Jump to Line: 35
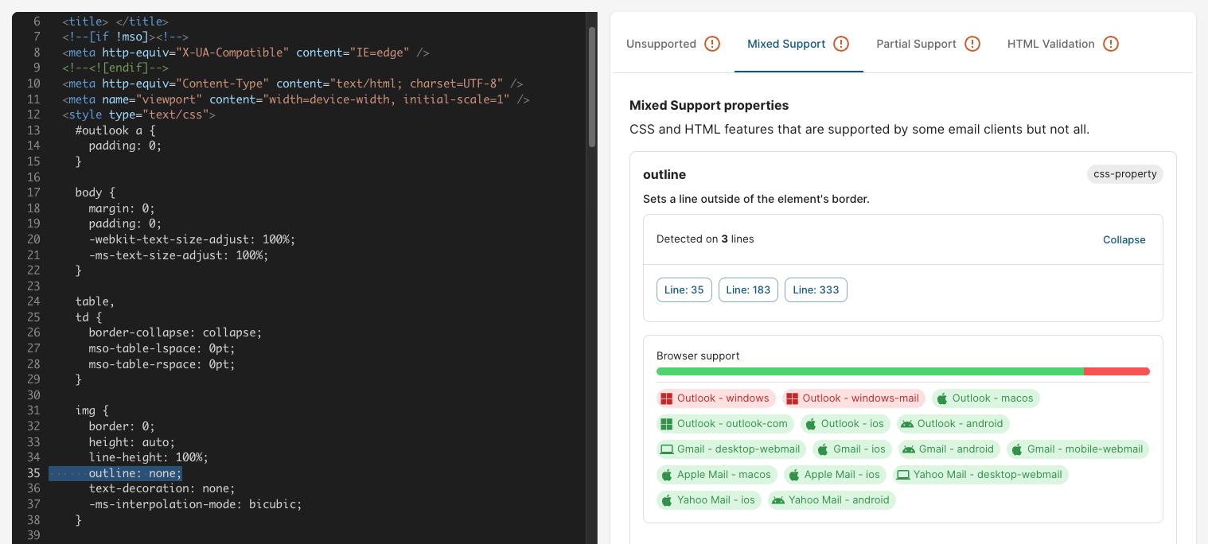Image resolution: width=1208 pixels, height=544 pixels. pyautogui.click(x=684, y=289)
